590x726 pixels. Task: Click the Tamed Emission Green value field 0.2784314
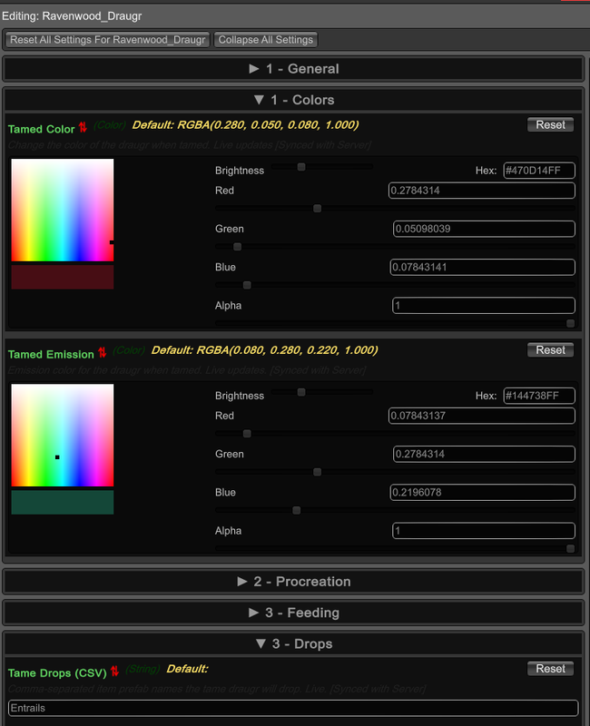[484, 455]
